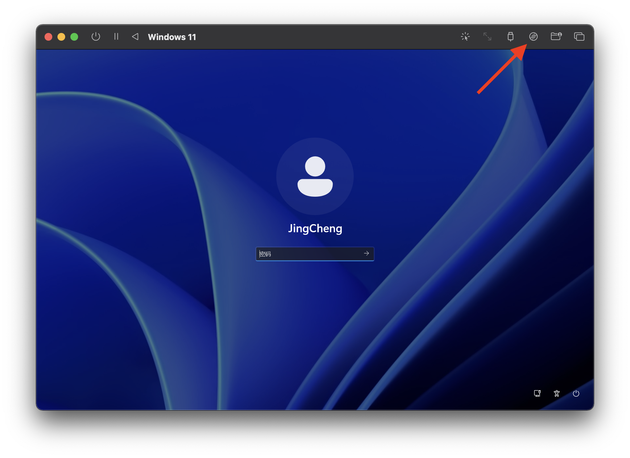630x458 pixels.
Task: Click the resize window arrows icon
Action: (487, 36)
